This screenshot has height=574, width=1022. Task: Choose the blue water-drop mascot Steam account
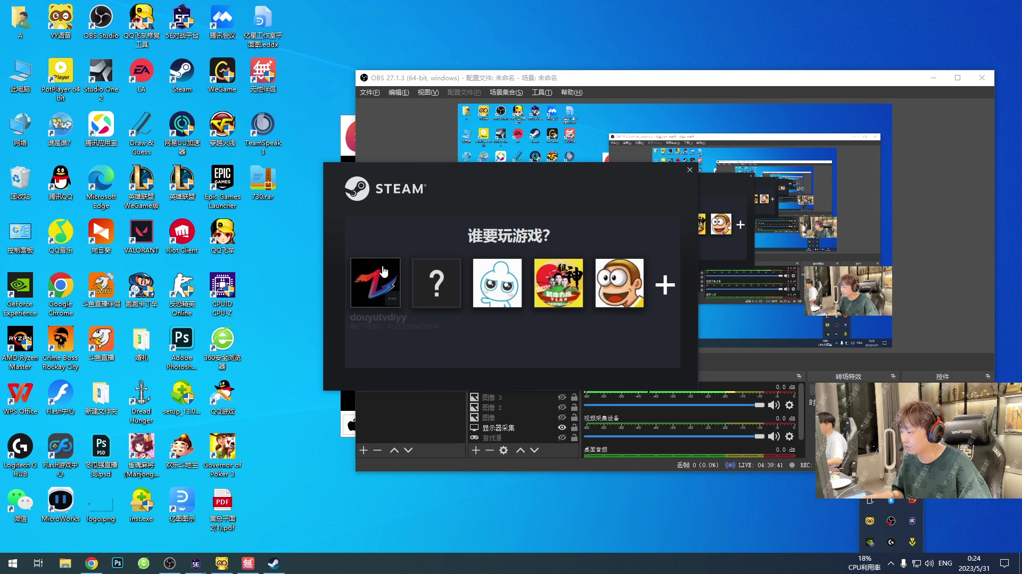498,283
